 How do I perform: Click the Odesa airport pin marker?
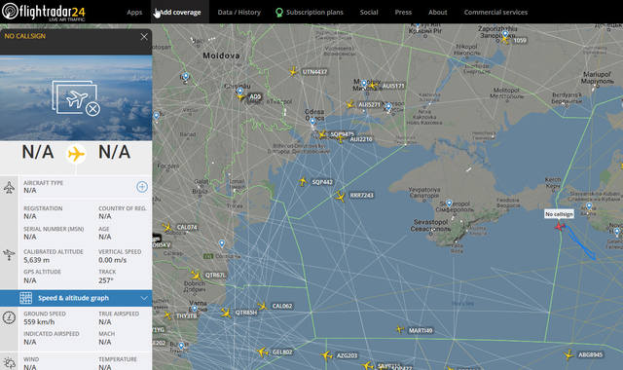(x=312, y=122)
